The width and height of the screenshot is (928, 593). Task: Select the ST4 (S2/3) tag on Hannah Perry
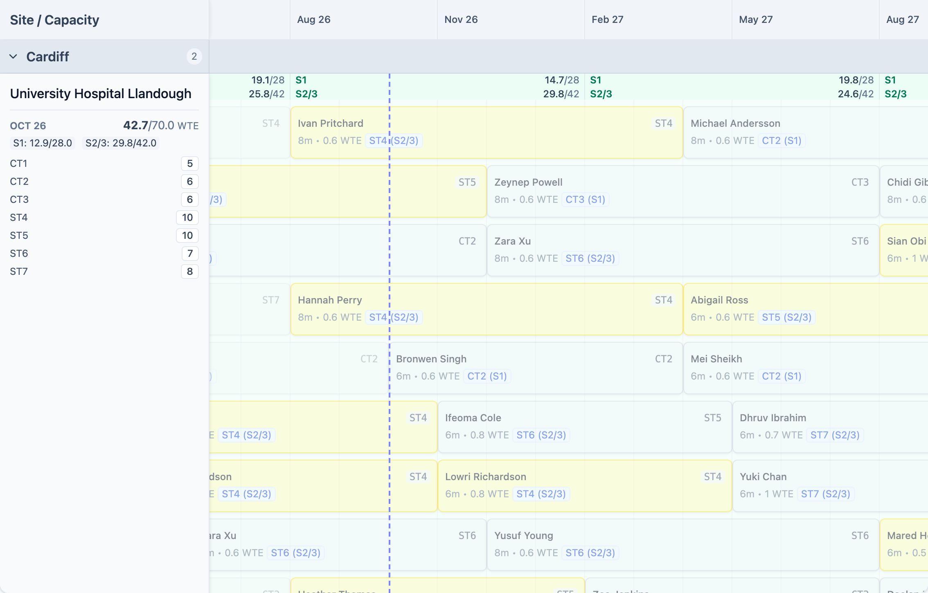pos(394,317)
